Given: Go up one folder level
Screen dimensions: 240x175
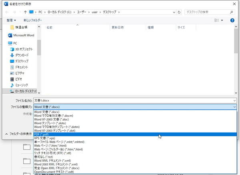Looking at the screenshot, I should (x=25, y=12).
